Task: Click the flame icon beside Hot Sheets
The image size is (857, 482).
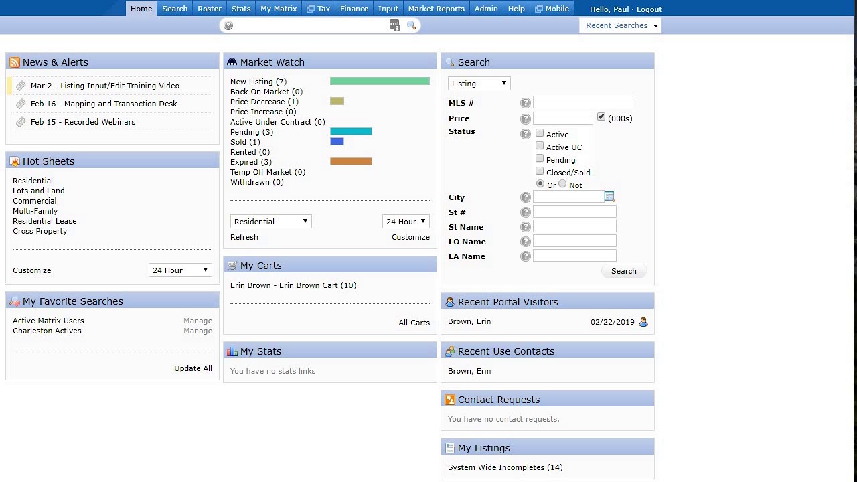Action: 14,161
